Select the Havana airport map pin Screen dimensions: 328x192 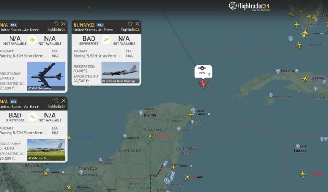(278, 71)
